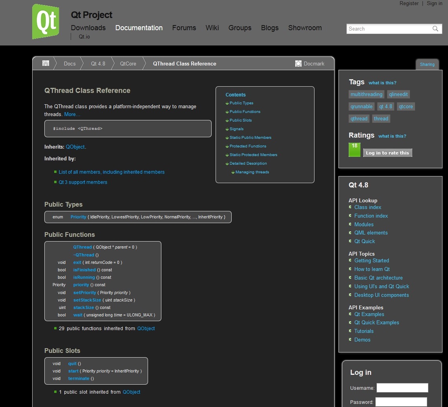
Task: Select the qrunnable tag
Action: click(x=362, y=107)
